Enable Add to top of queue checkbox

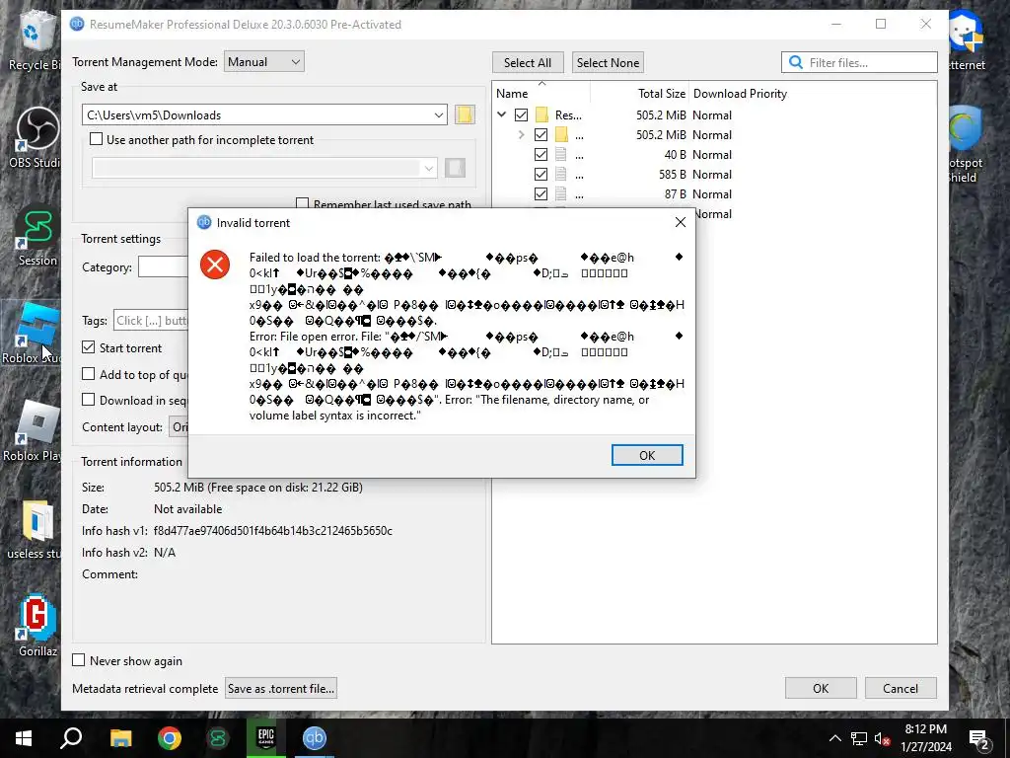[x=88, y=374]
